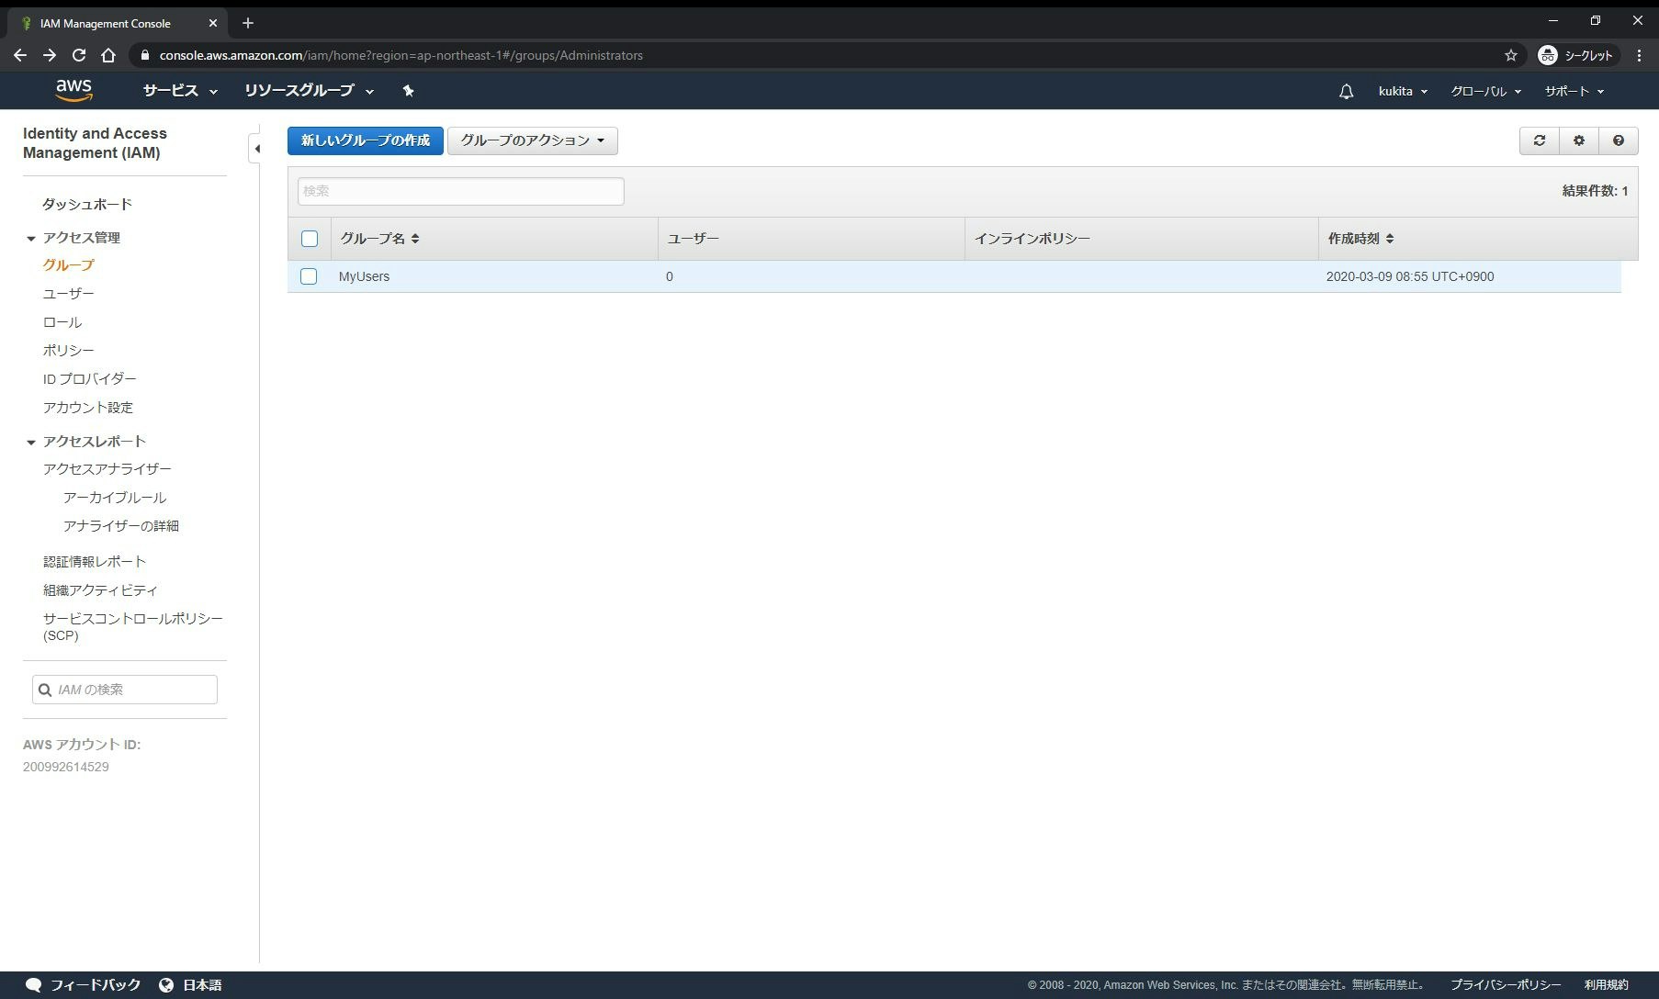Click account ID 200992614529
This screenshot has height=999, width=1659.
click(66, 767)
